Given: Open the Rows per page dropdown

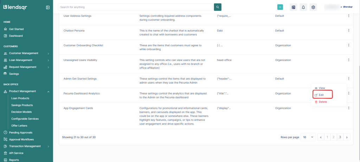Looking at the screenshot, I should tap(308, 138).
